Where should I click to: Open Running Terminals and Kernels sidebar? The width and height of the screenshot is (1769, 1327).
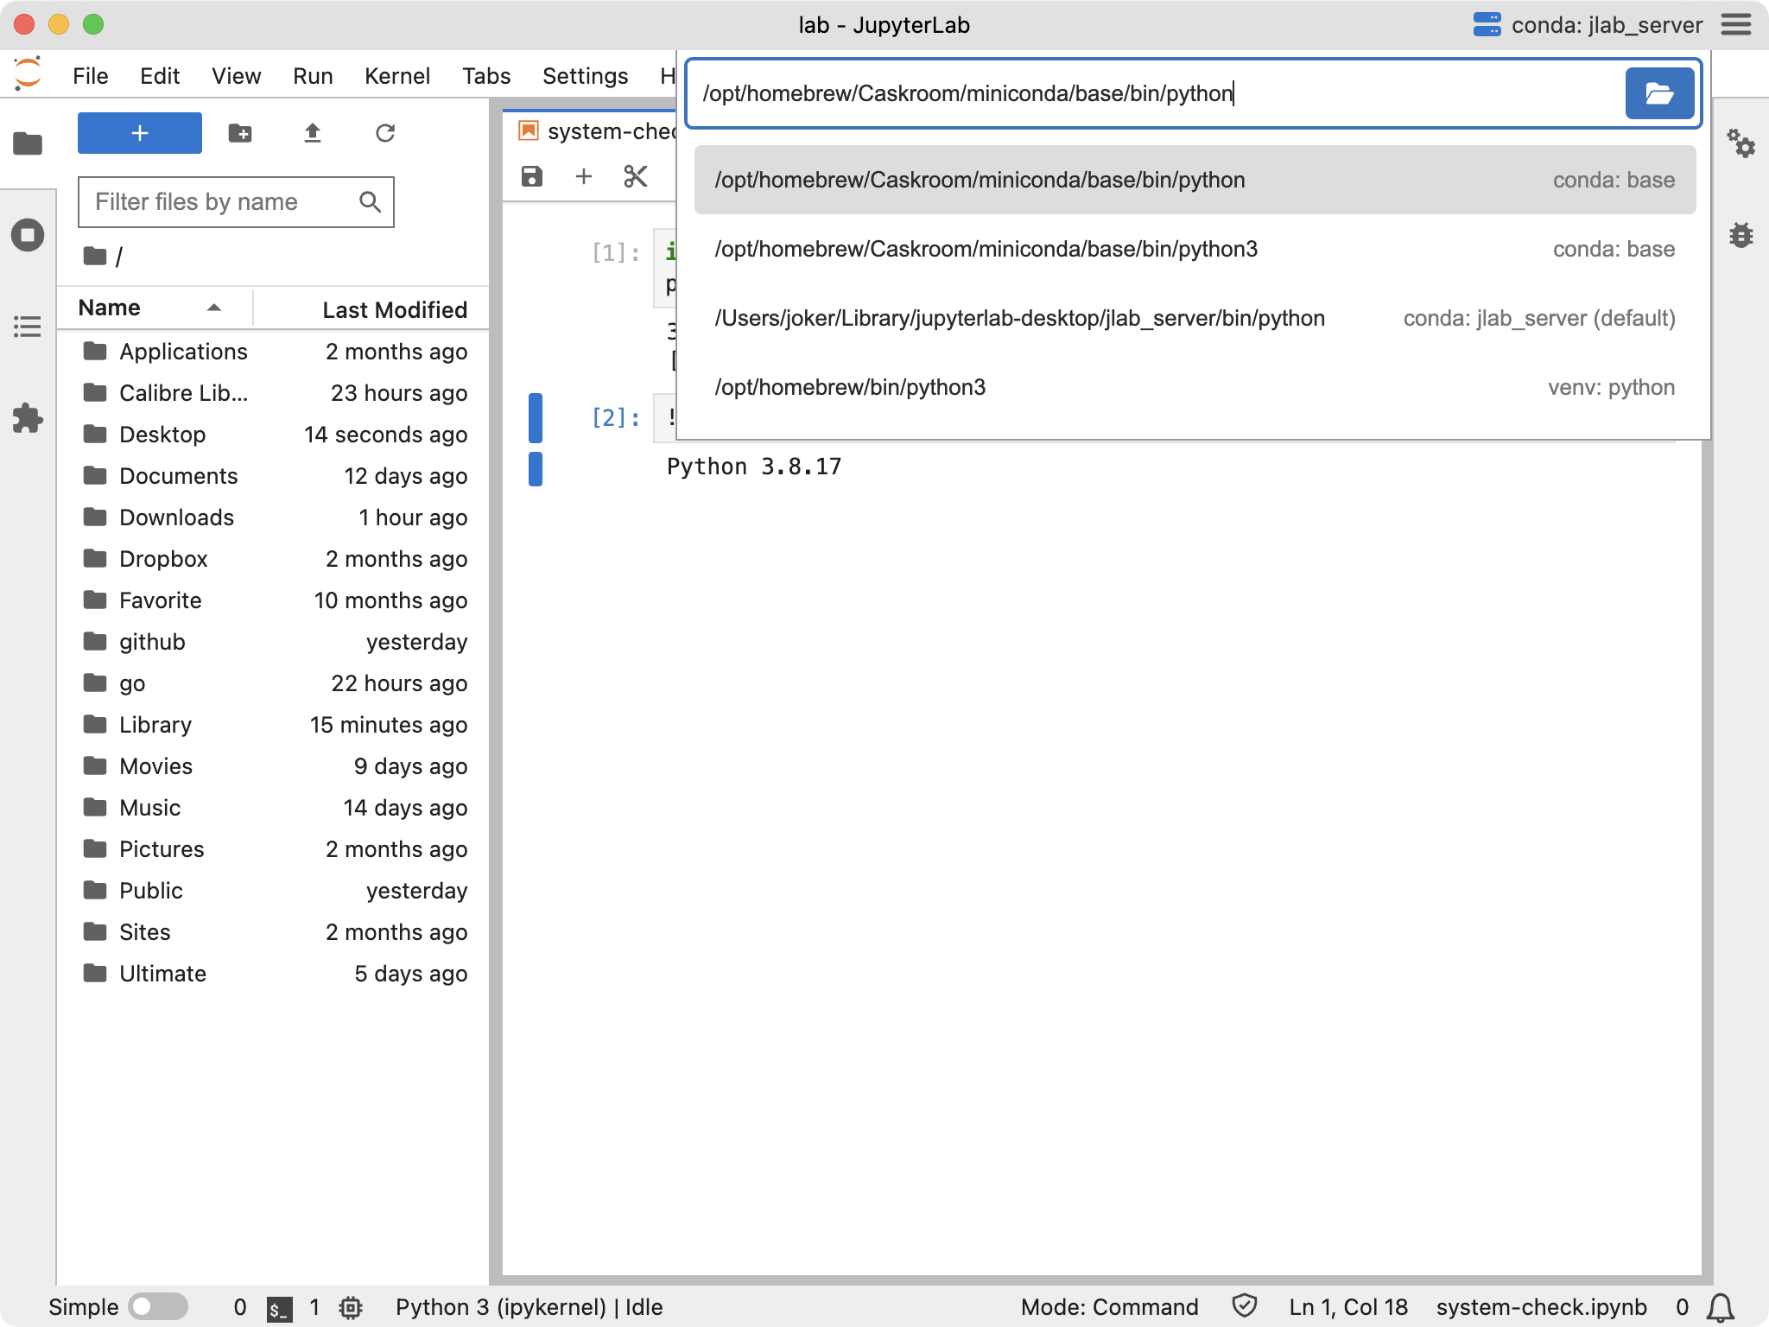pos(28,235)
